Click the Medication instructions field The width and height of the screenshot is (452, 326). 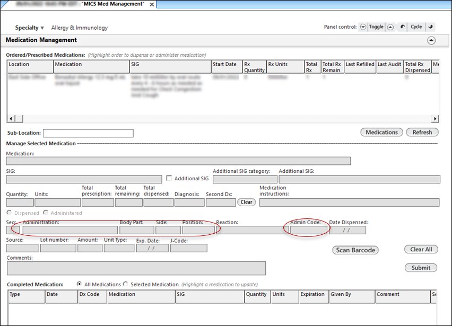(350, 202)
